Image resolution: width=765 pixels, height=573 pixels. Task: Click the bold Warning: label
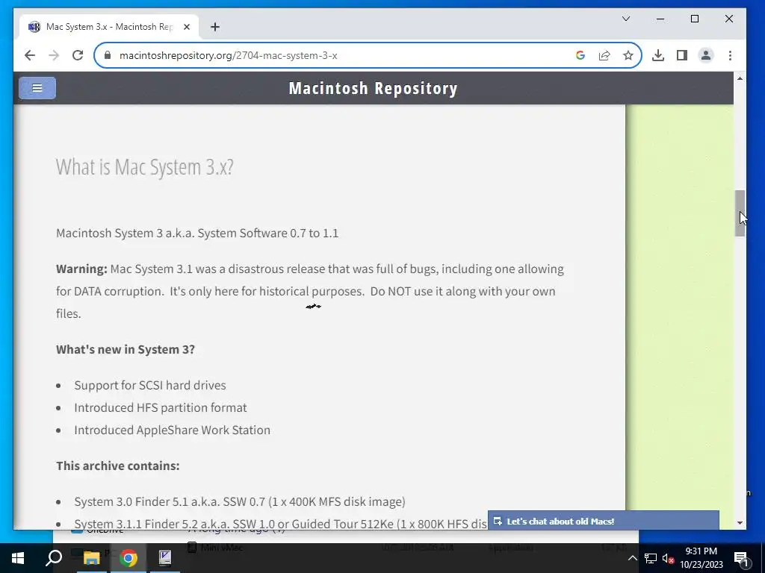[x=81, y=269]
